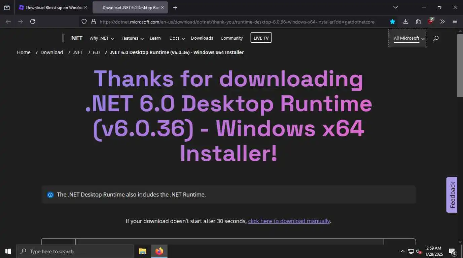This screenshot has width=463, height=258.
Task: Show hidden system tray icons
Action: click(x=402, y=251)
